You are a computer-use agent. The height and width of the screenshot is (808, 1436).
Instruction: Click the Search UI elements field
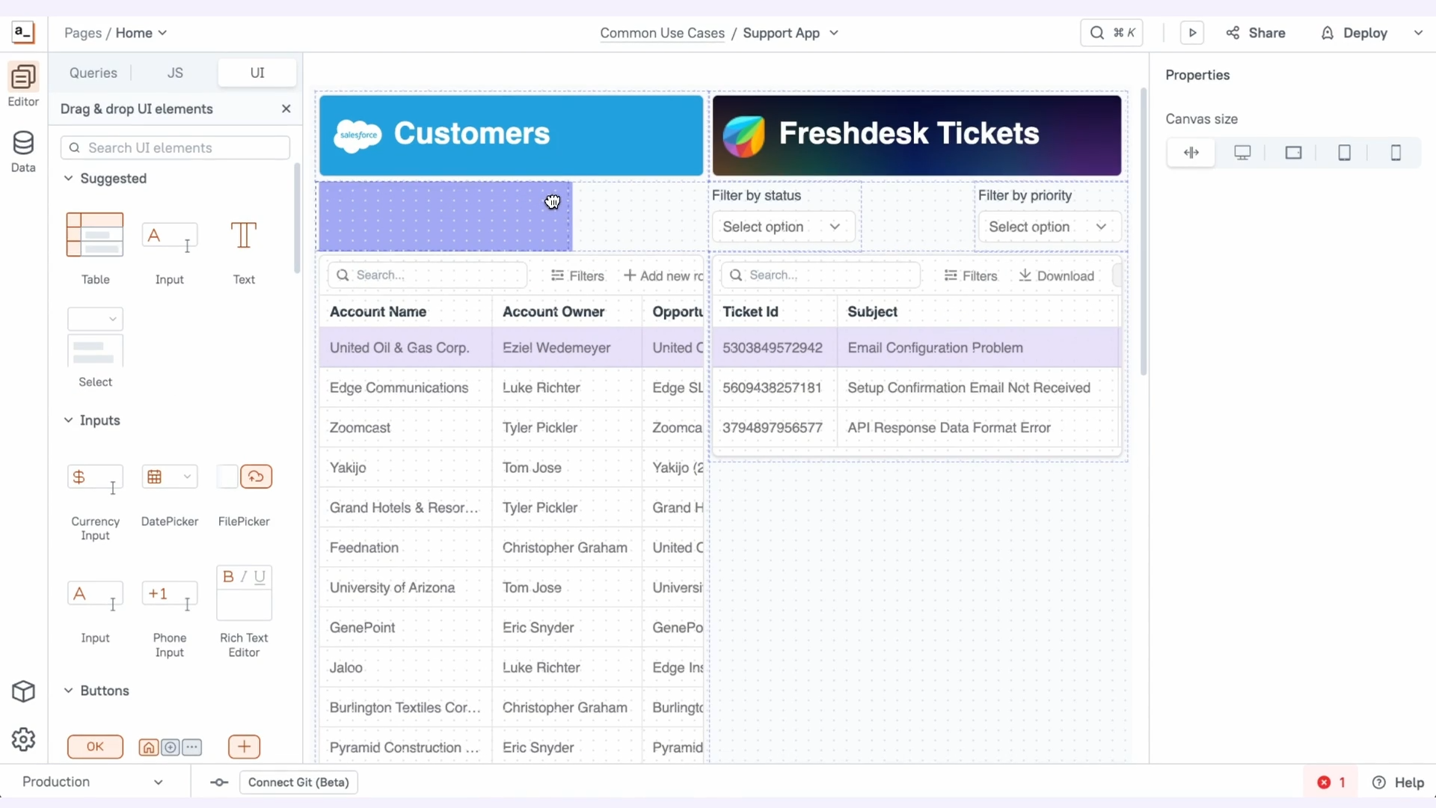[x=175, y=147]
